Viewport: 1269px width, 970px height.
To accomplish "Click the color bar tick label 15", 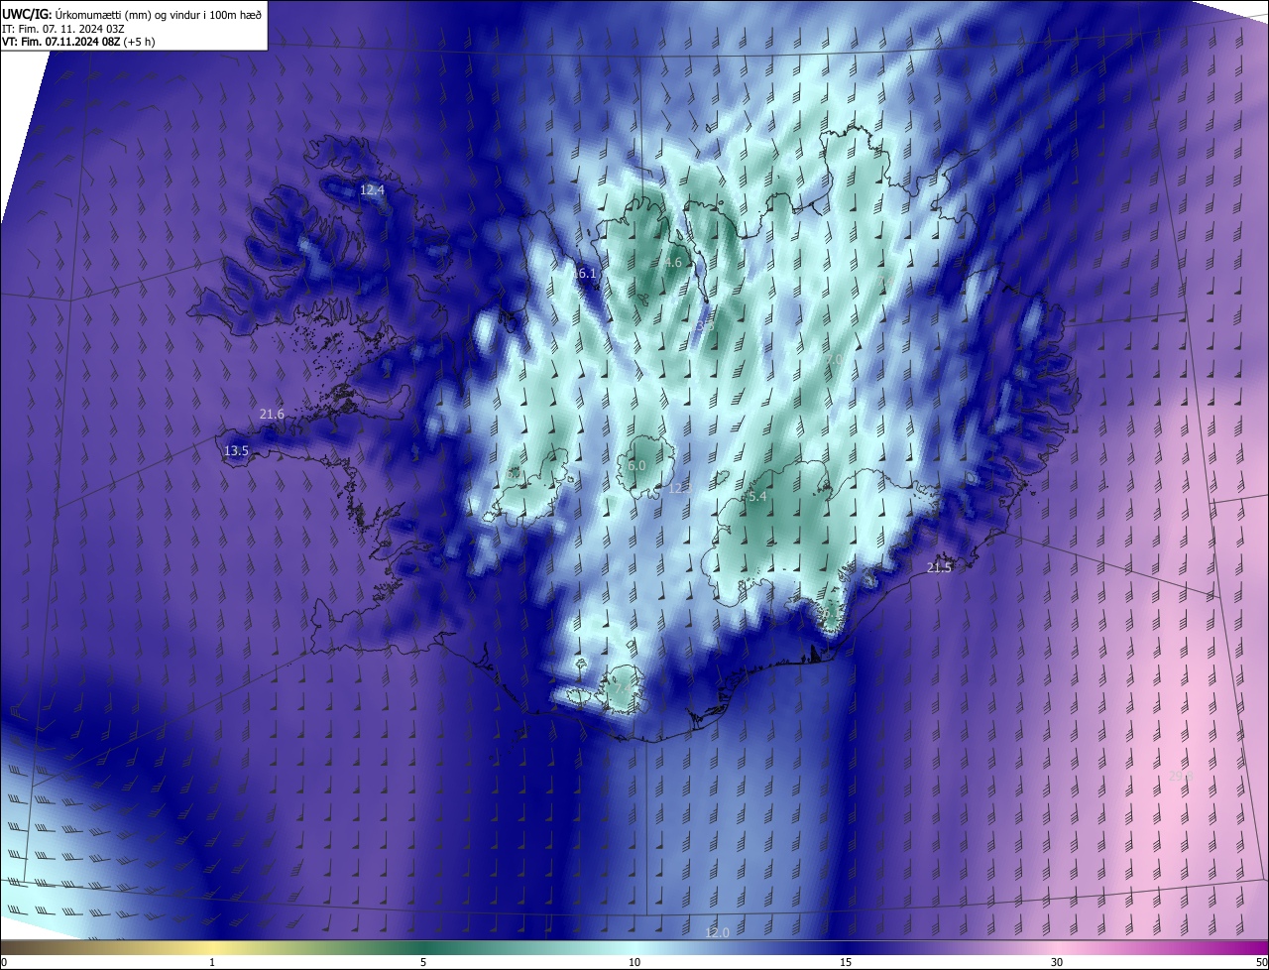I will click(846, 962).
